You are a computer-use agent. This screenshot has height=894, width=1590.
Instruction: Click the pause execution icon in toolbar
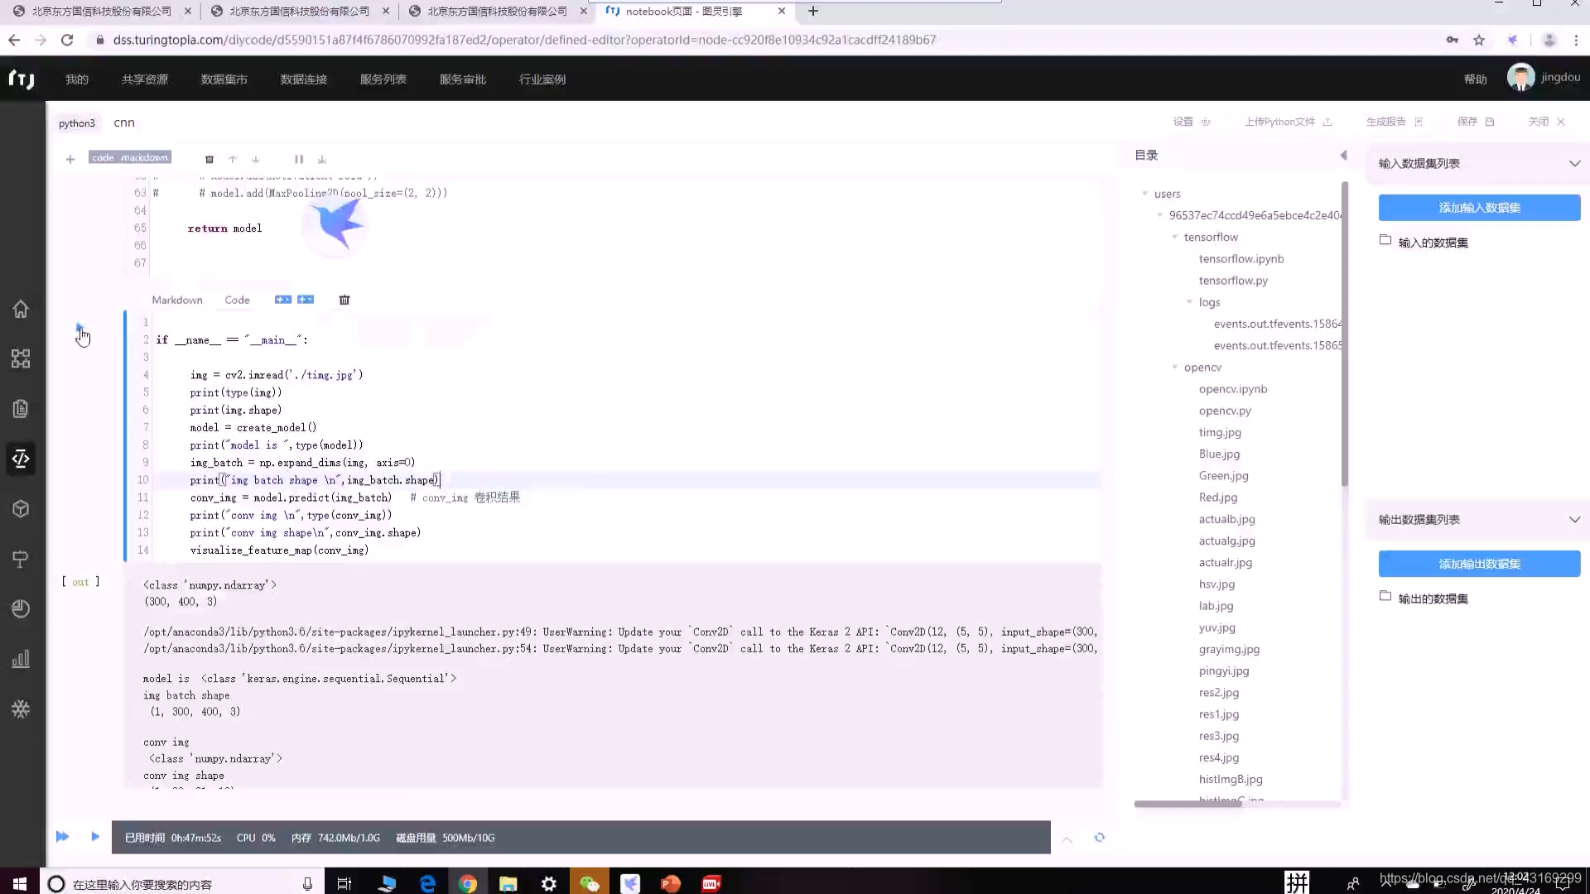pyautogui.click(x=299, y=159)
